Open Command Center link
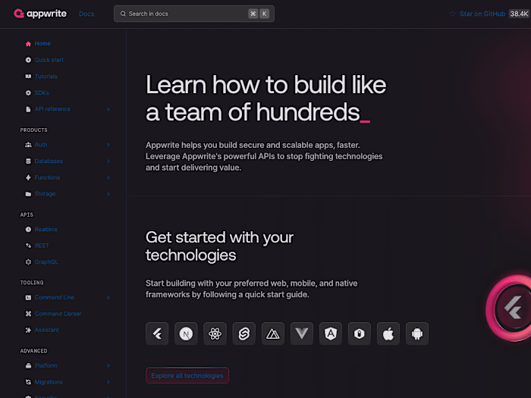Viewport: 531px width, 398px height. pyautogui.click(x=58, y=314)
